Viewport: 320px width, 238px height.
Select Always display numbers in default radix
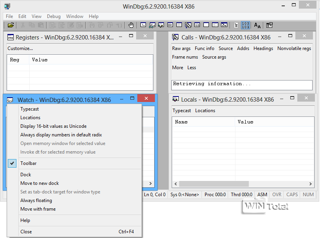(x=74, y=134)
